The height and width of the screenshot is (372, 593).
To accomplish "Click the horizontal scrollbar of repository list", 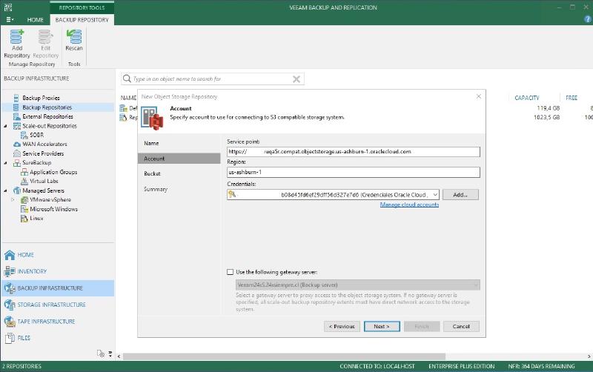I will coord(284,356).
